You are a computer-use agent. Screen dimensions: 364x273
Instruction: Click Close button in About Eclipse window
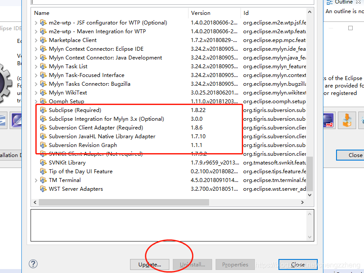pos(350,155)
